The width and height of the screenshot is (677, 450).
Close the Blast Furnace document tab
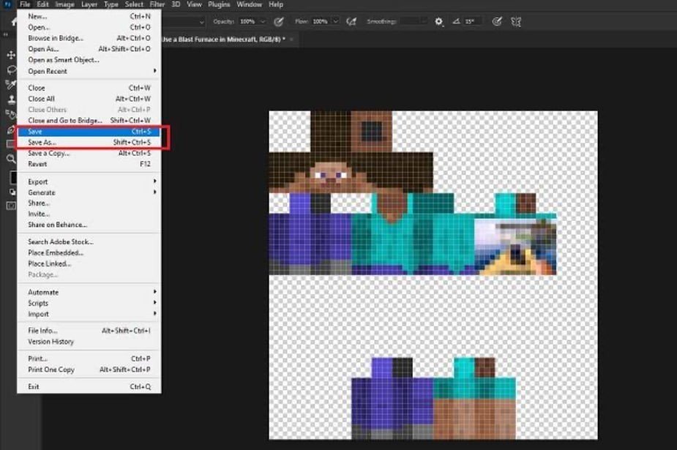pyautogui.click(x=291, y=40)
